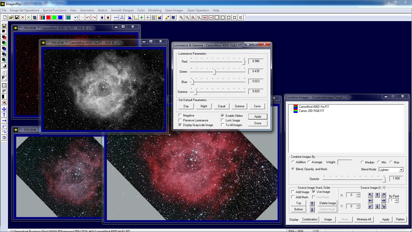The width and height of the screenshot is (412, 232).
Task: Click the green plus crosshair icon
Action: [x=142, y=18]
